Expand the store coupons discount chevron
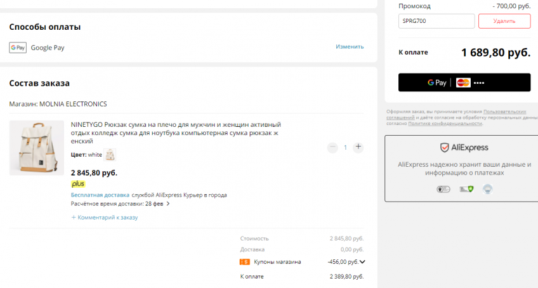The width and height of the screenshot is (538, 288). coord(362,262)
